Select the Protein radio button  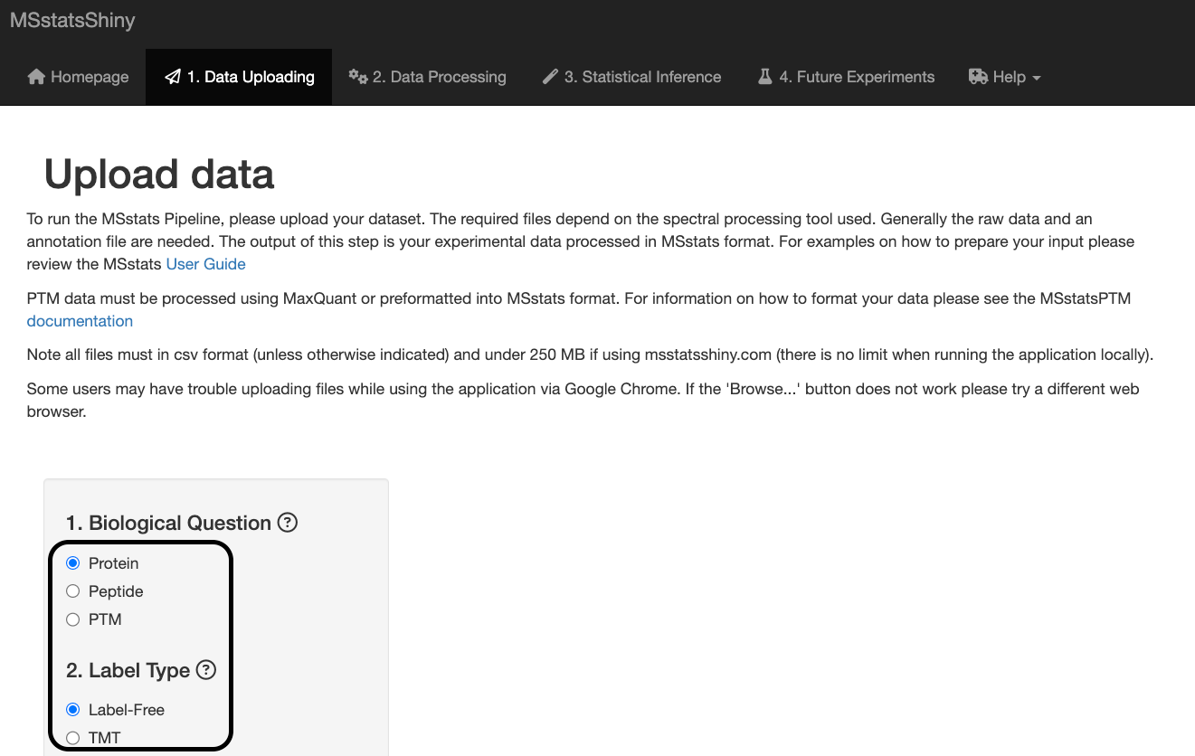[x=73, y=563]
